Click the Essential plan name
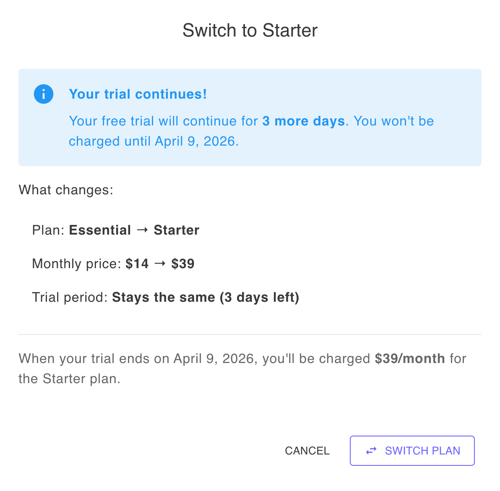Viewport: 500px width, 491px height. 100,230
